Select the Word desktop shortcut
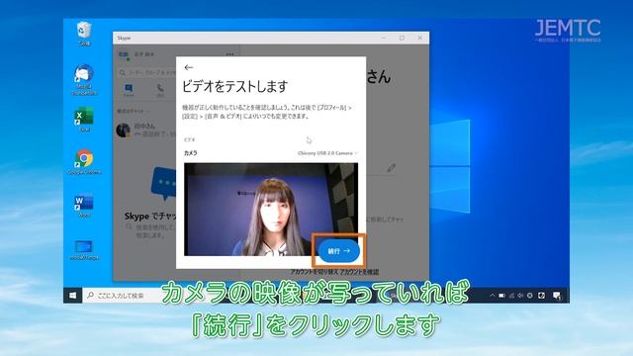Screen dimensions: 633x356 click(84, 206)
